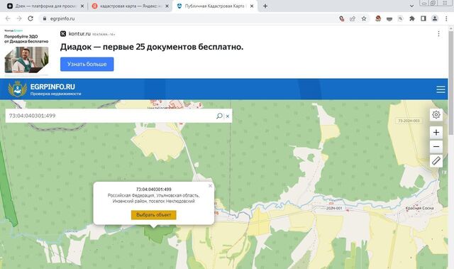Close the Публичная Кадастровая Карта tab
Viewport: 454px width, 269px height.
click(252, 6)
